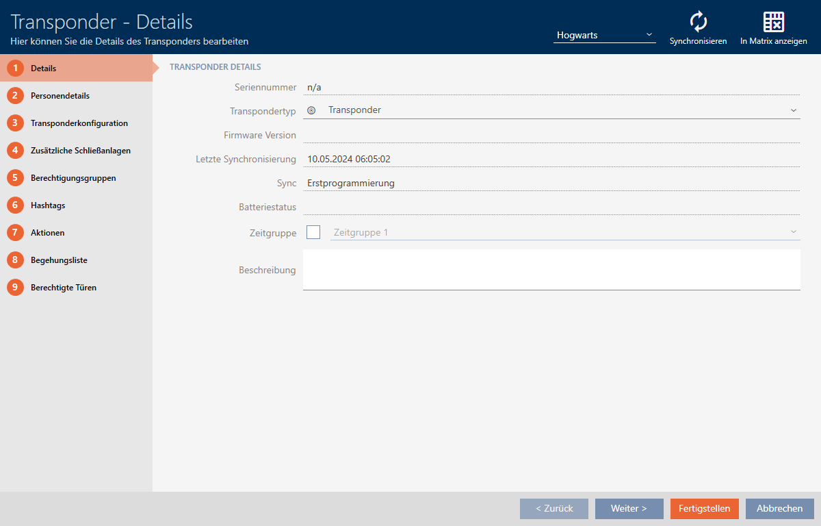
Task: Switch to the Personendetails tab
Action: [x=60, y=96]
